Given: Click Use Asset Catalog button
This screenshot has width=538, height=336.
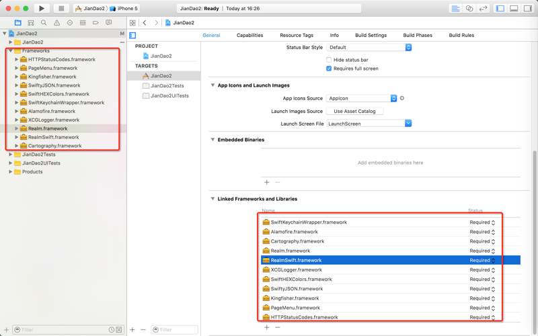Looking at the screenshot, I should point(354,111).
